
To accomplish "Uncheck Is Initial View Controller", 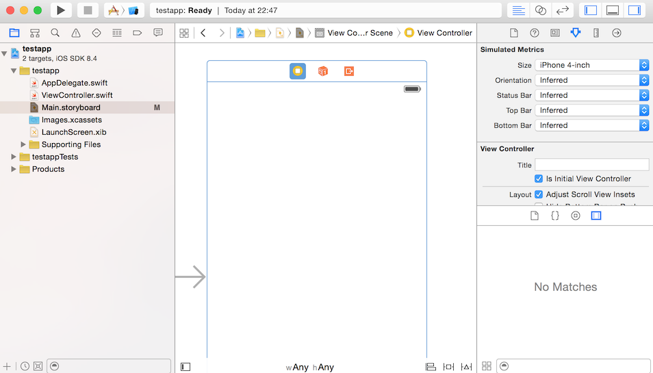I will [539, 179].
